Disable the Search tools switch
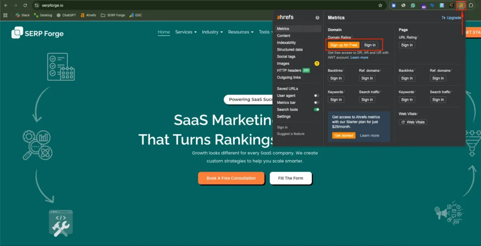Screen dimensions: 481x246 coord(316,109)
